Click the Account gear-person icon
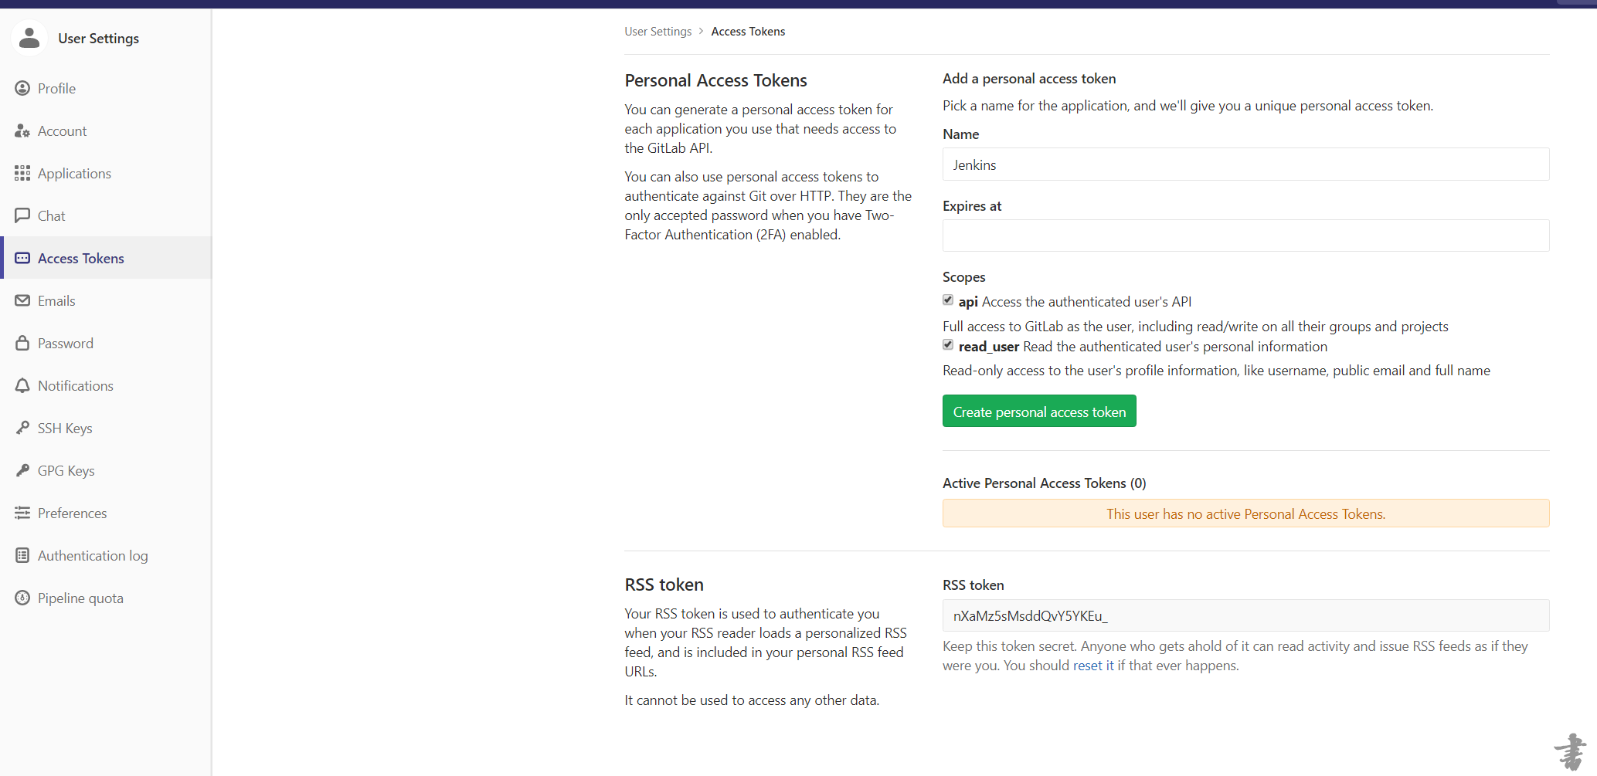The image size is (1597, 776). (22, 131)
